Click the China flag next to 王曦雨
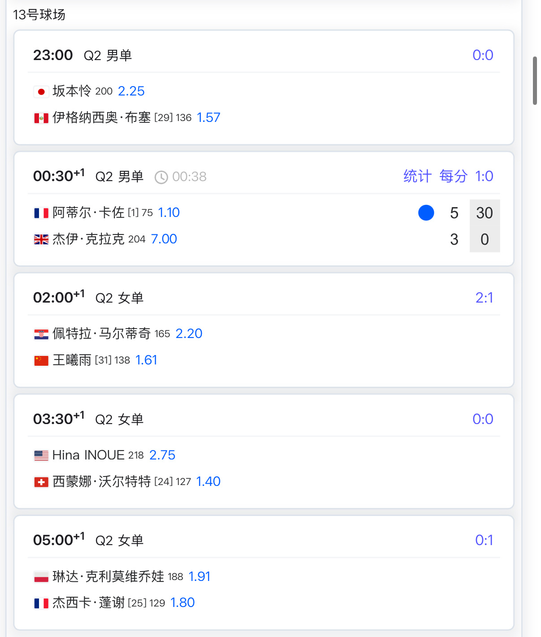The image size is (541, 637). click(41, 360)
